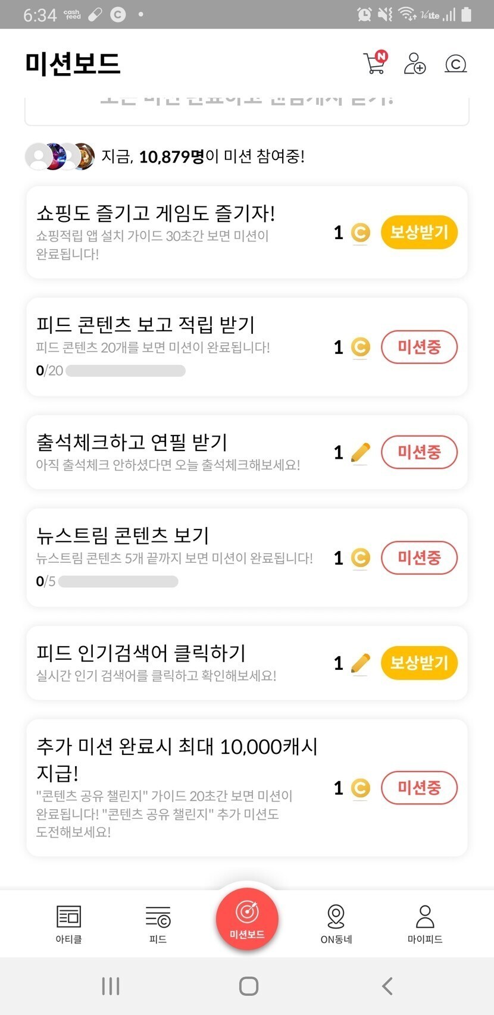
Task: Open the shopping cart icon
Action: point(375,63)
